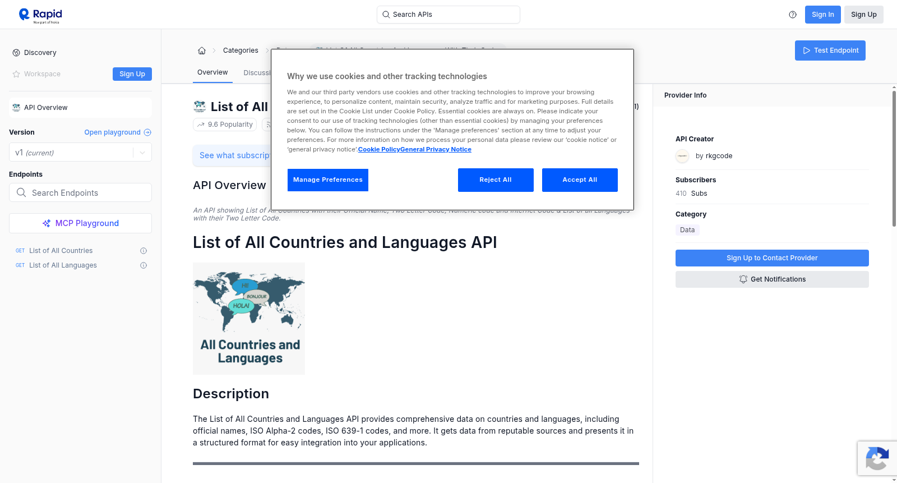Image resolution: width=897 pixels, height=483 pixels.
Task: Open the Categories breadcrumb
Action: pyautogui.click(x=241, y=50)
